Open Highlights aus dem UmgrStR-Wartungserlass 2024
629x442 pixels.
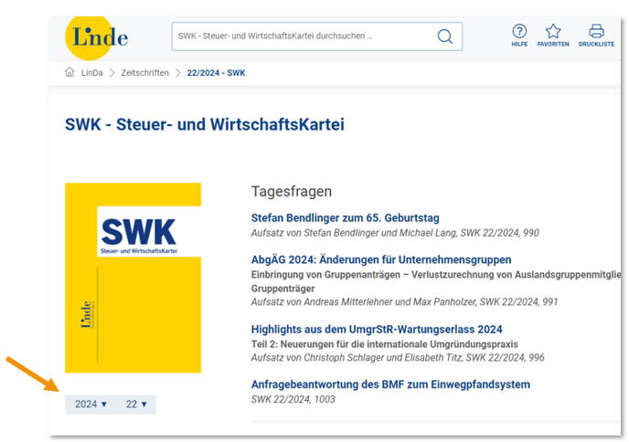(x=377, y=330)
